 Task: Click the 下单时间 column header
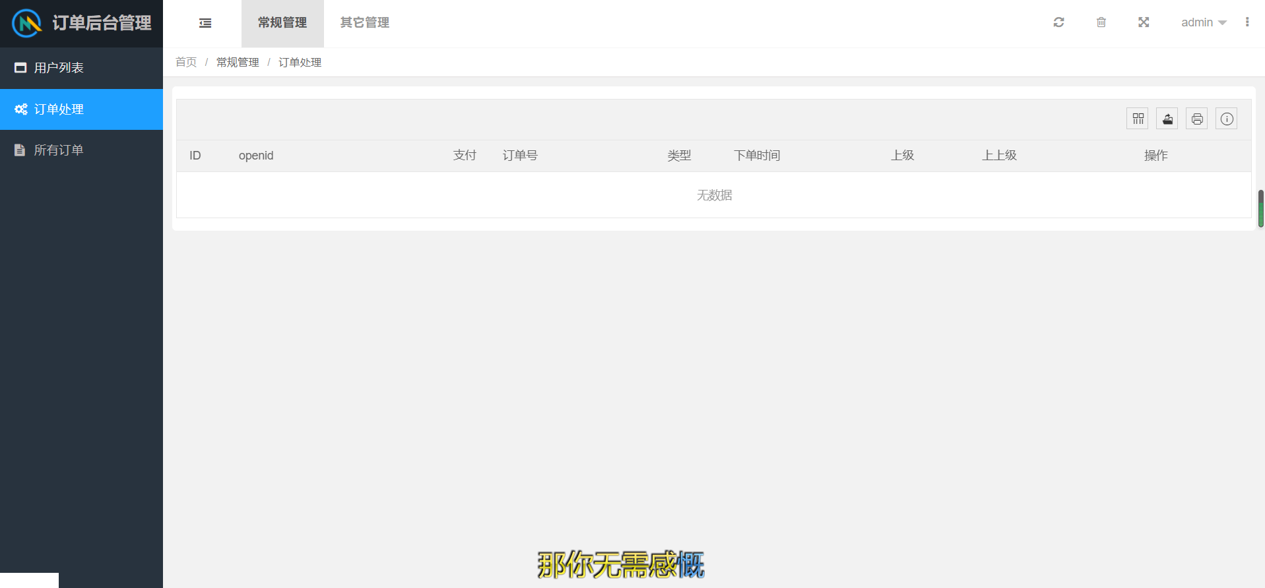pyautogui.click(x=757, y=156)
